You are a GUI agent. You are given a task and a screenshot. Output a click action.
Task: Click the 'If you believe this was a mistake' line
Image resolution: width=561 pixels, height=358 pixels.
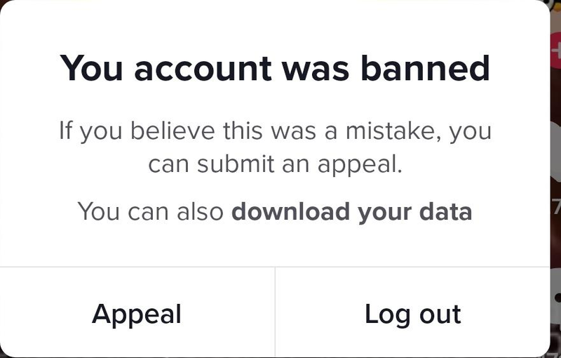click(x=274, y=131)
